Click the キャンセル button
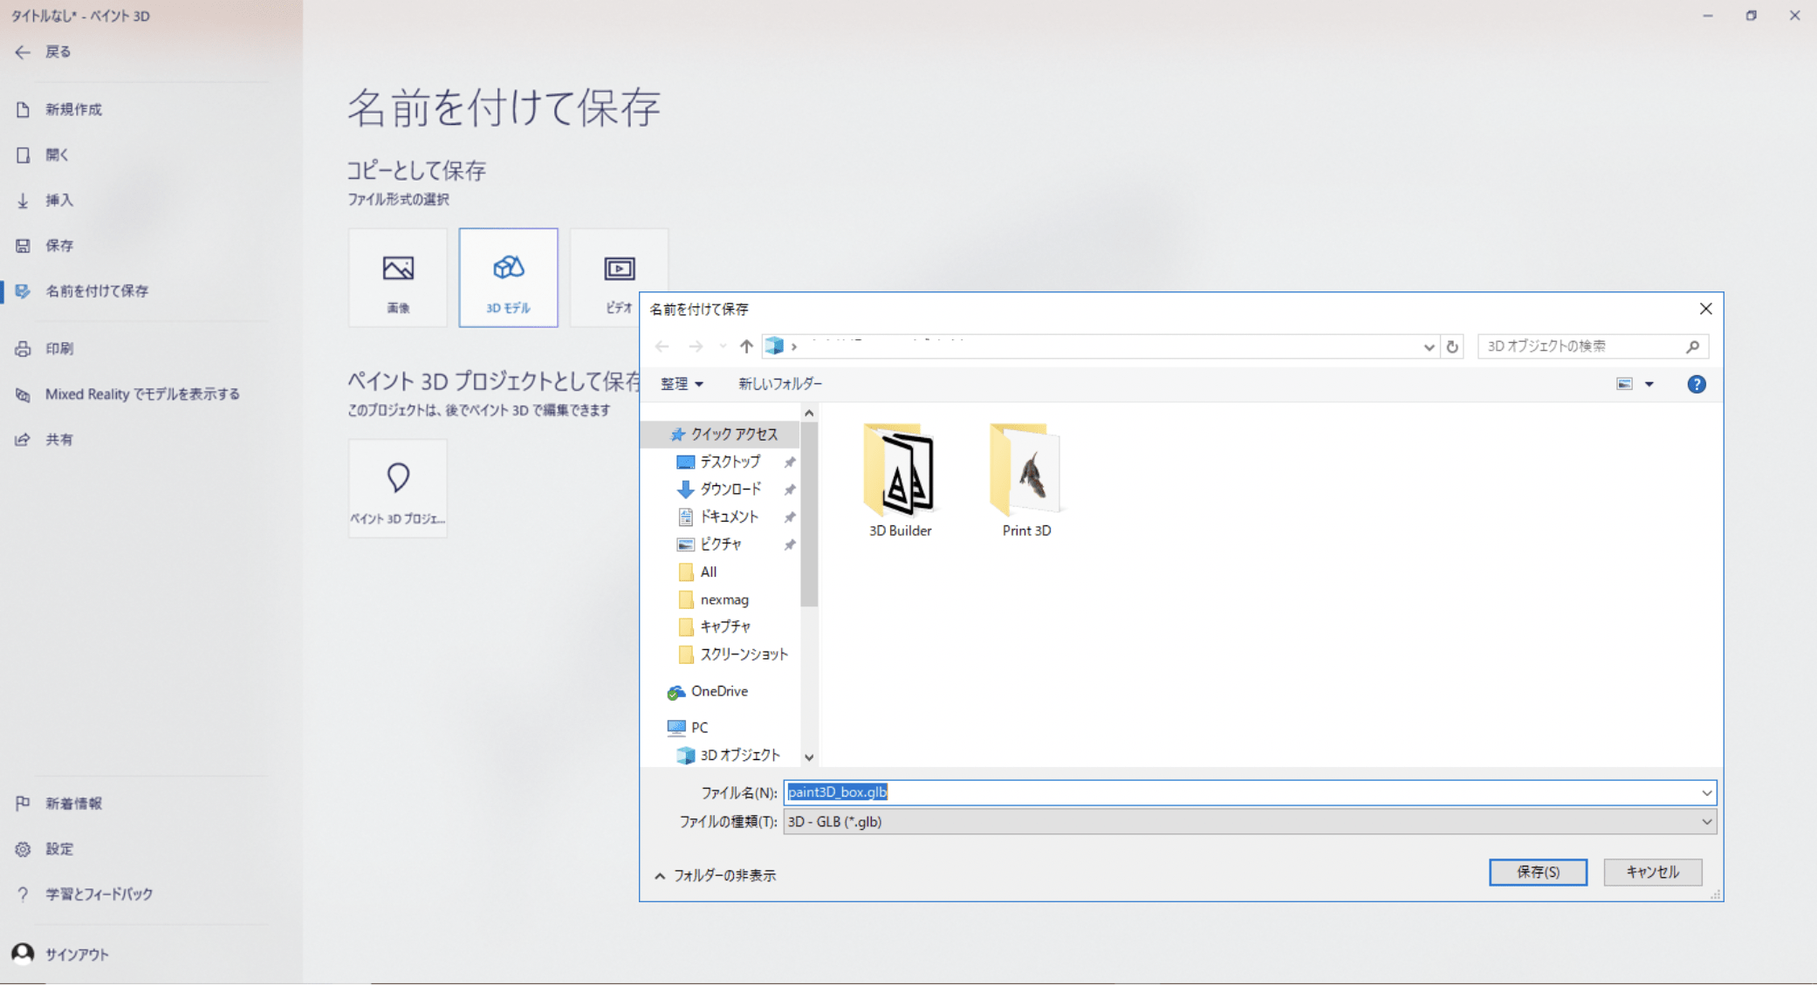This screenshot has width=1817, height=986. coord(1652,872)
